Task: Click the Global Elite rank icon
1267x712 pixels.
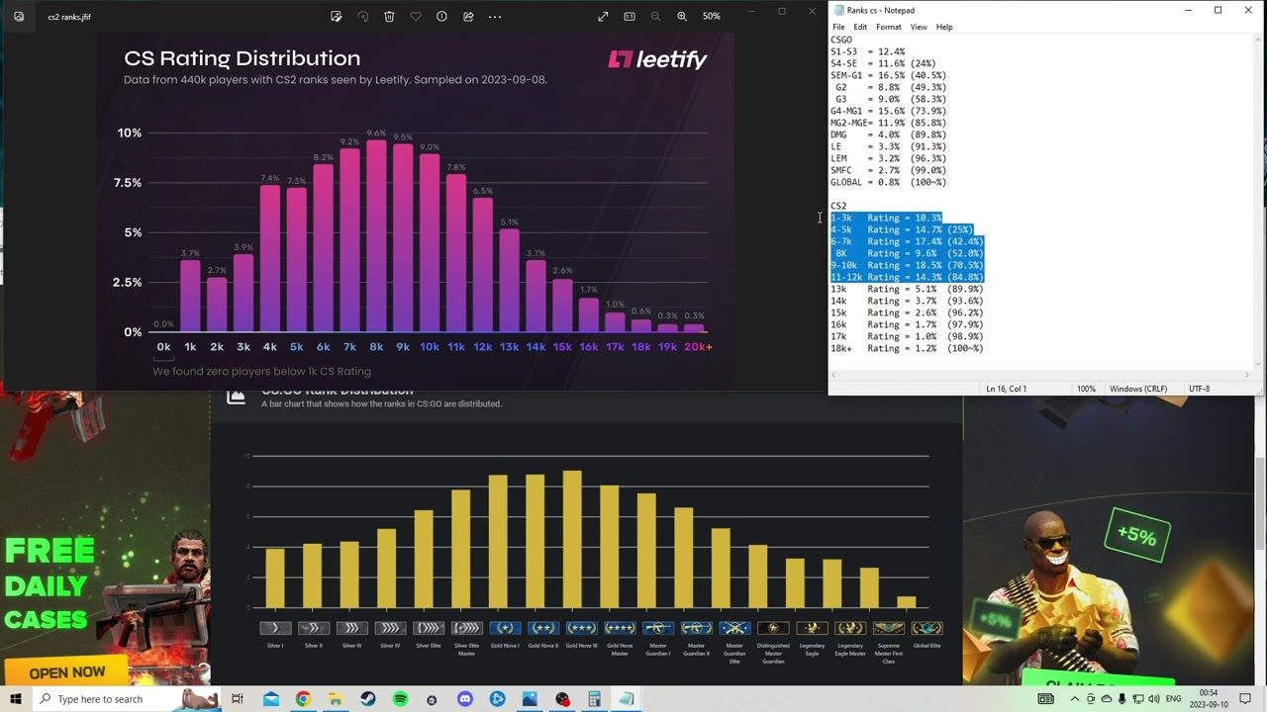Action: tap(926, 628)
